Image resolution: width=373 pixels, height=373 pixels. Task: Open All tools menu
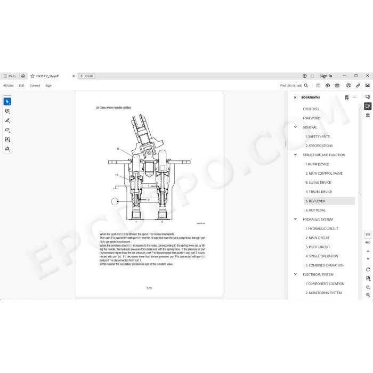[9, 85]
